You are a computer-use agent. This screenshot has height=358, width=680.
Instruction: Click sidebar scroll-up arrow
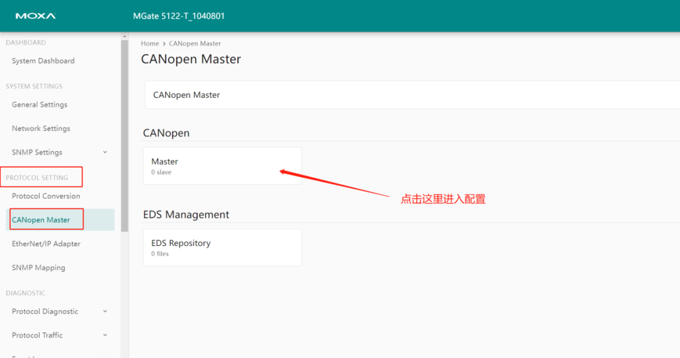(125, 37)
